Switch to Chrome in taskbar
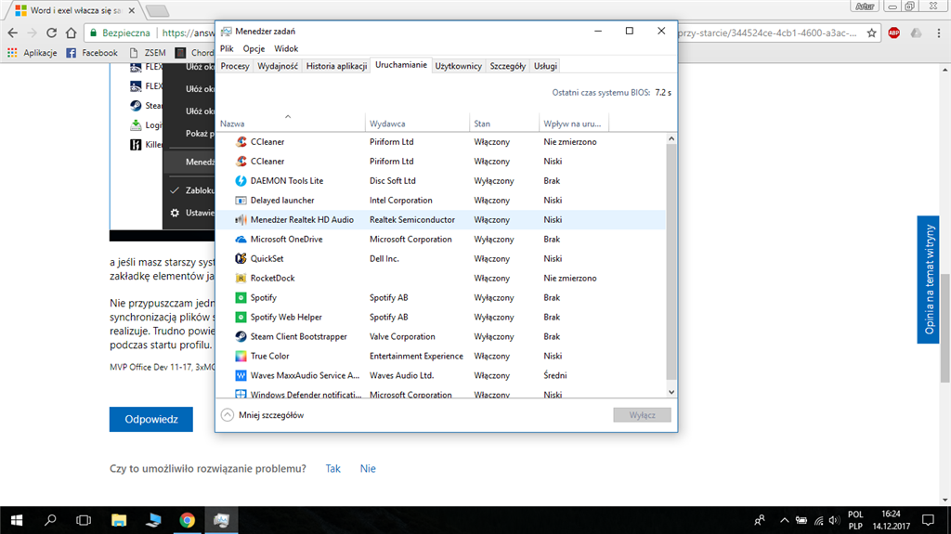This screenshot has width=951, height=534. (x=188, y=520)
